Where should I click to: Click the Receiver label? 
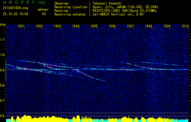pos(62,11)
